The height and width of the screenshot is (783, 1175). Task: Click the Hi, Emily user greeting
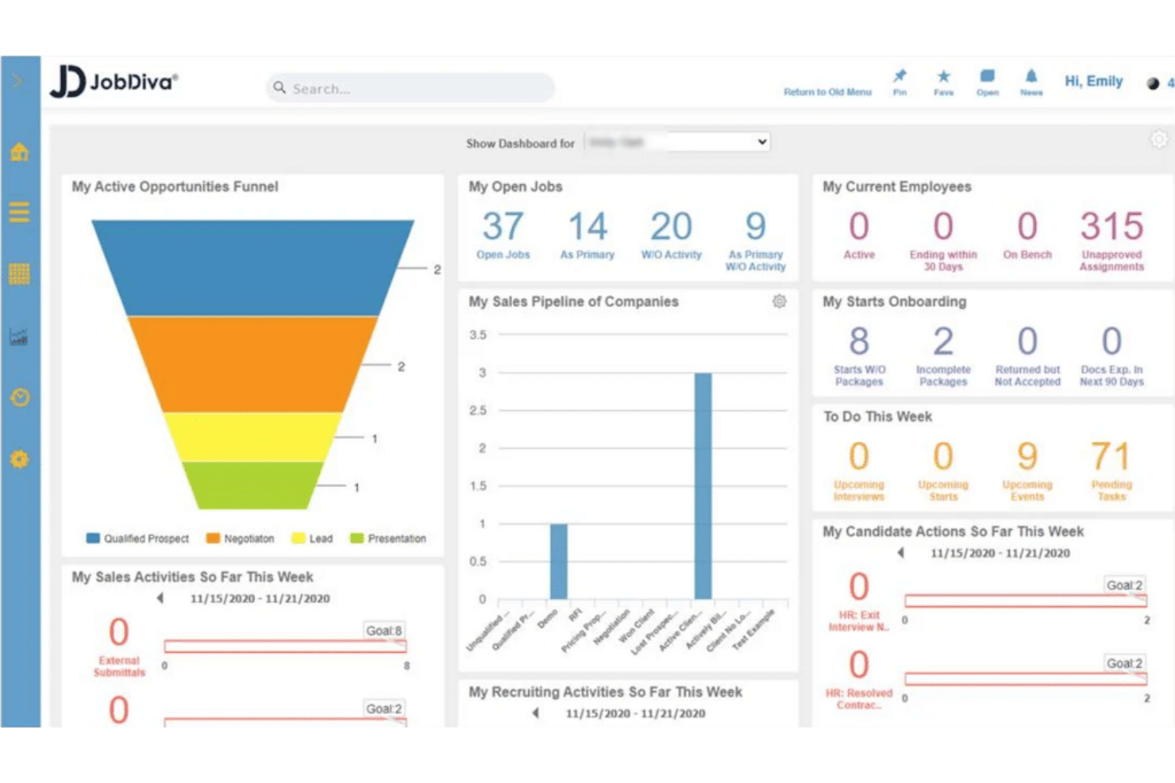pos(1094,81)
